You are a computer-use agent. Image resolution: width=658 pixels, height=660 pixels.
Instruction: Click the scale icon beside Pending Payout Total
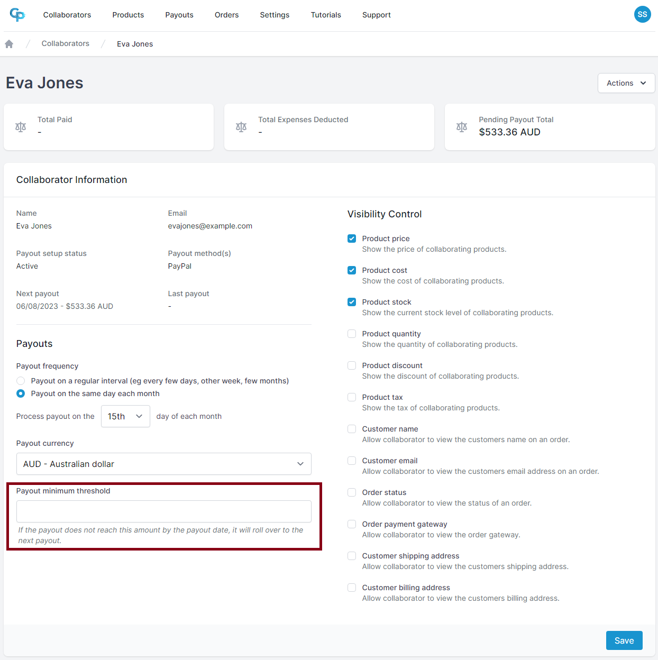point(462,127)
